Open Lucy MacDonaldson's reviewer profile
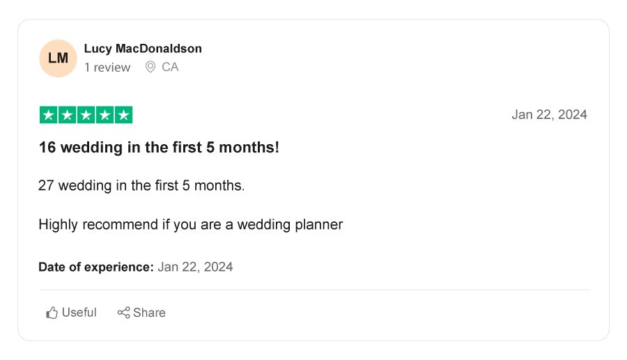The width and height of the screenshot is (627, 360). click(143, 49)
